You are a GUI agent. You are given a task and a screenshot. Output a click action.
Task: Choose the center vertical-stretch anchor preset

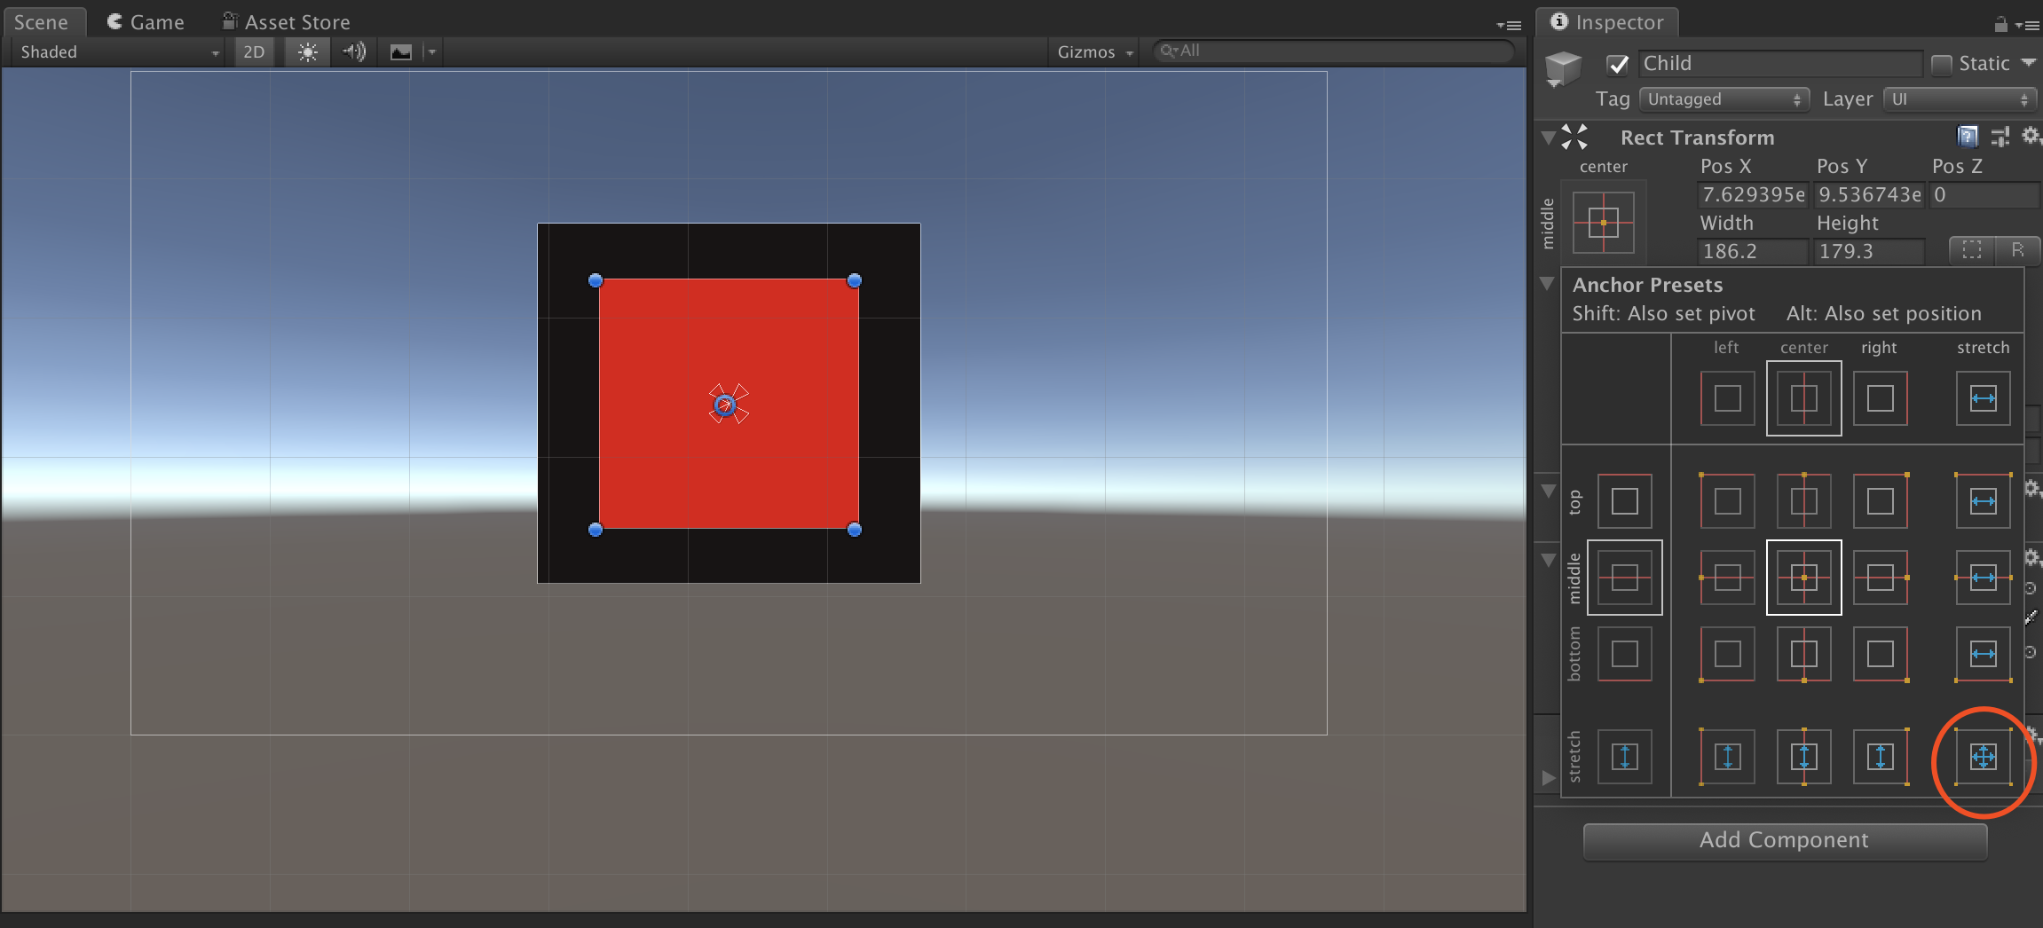[x=1803, y=757]
